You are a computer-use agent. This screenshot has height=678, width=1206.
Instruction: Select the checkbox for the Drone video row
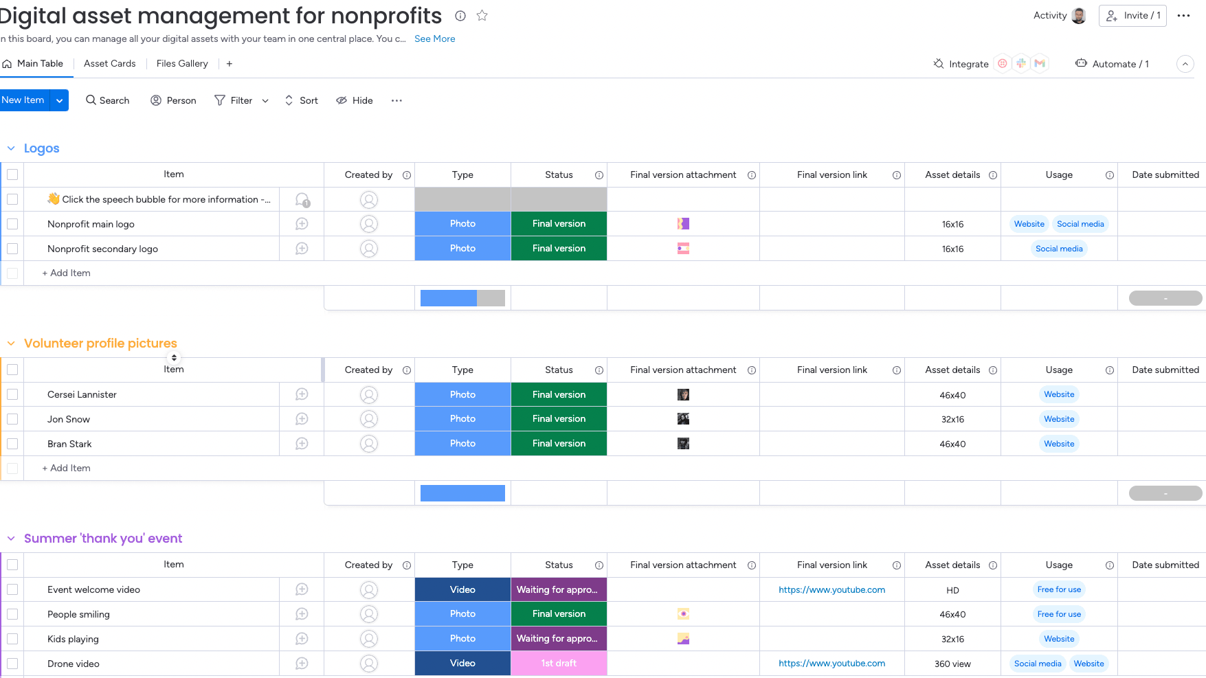(x=12, y=663)
